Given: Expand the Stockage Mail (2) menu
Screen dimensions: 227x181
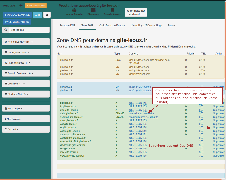Looking at the screenshot, I should tap(26, 94).
